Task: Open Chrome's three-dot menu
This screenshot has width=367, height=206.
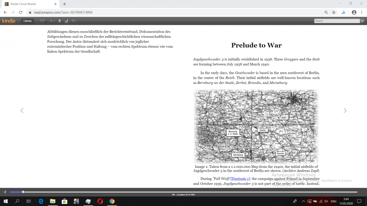Action: tap(362, 13)
